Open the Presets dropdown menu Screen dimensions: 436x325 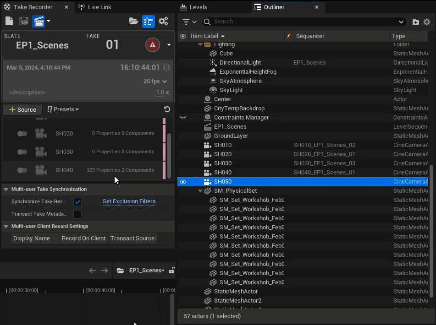(x=63, y=109)
